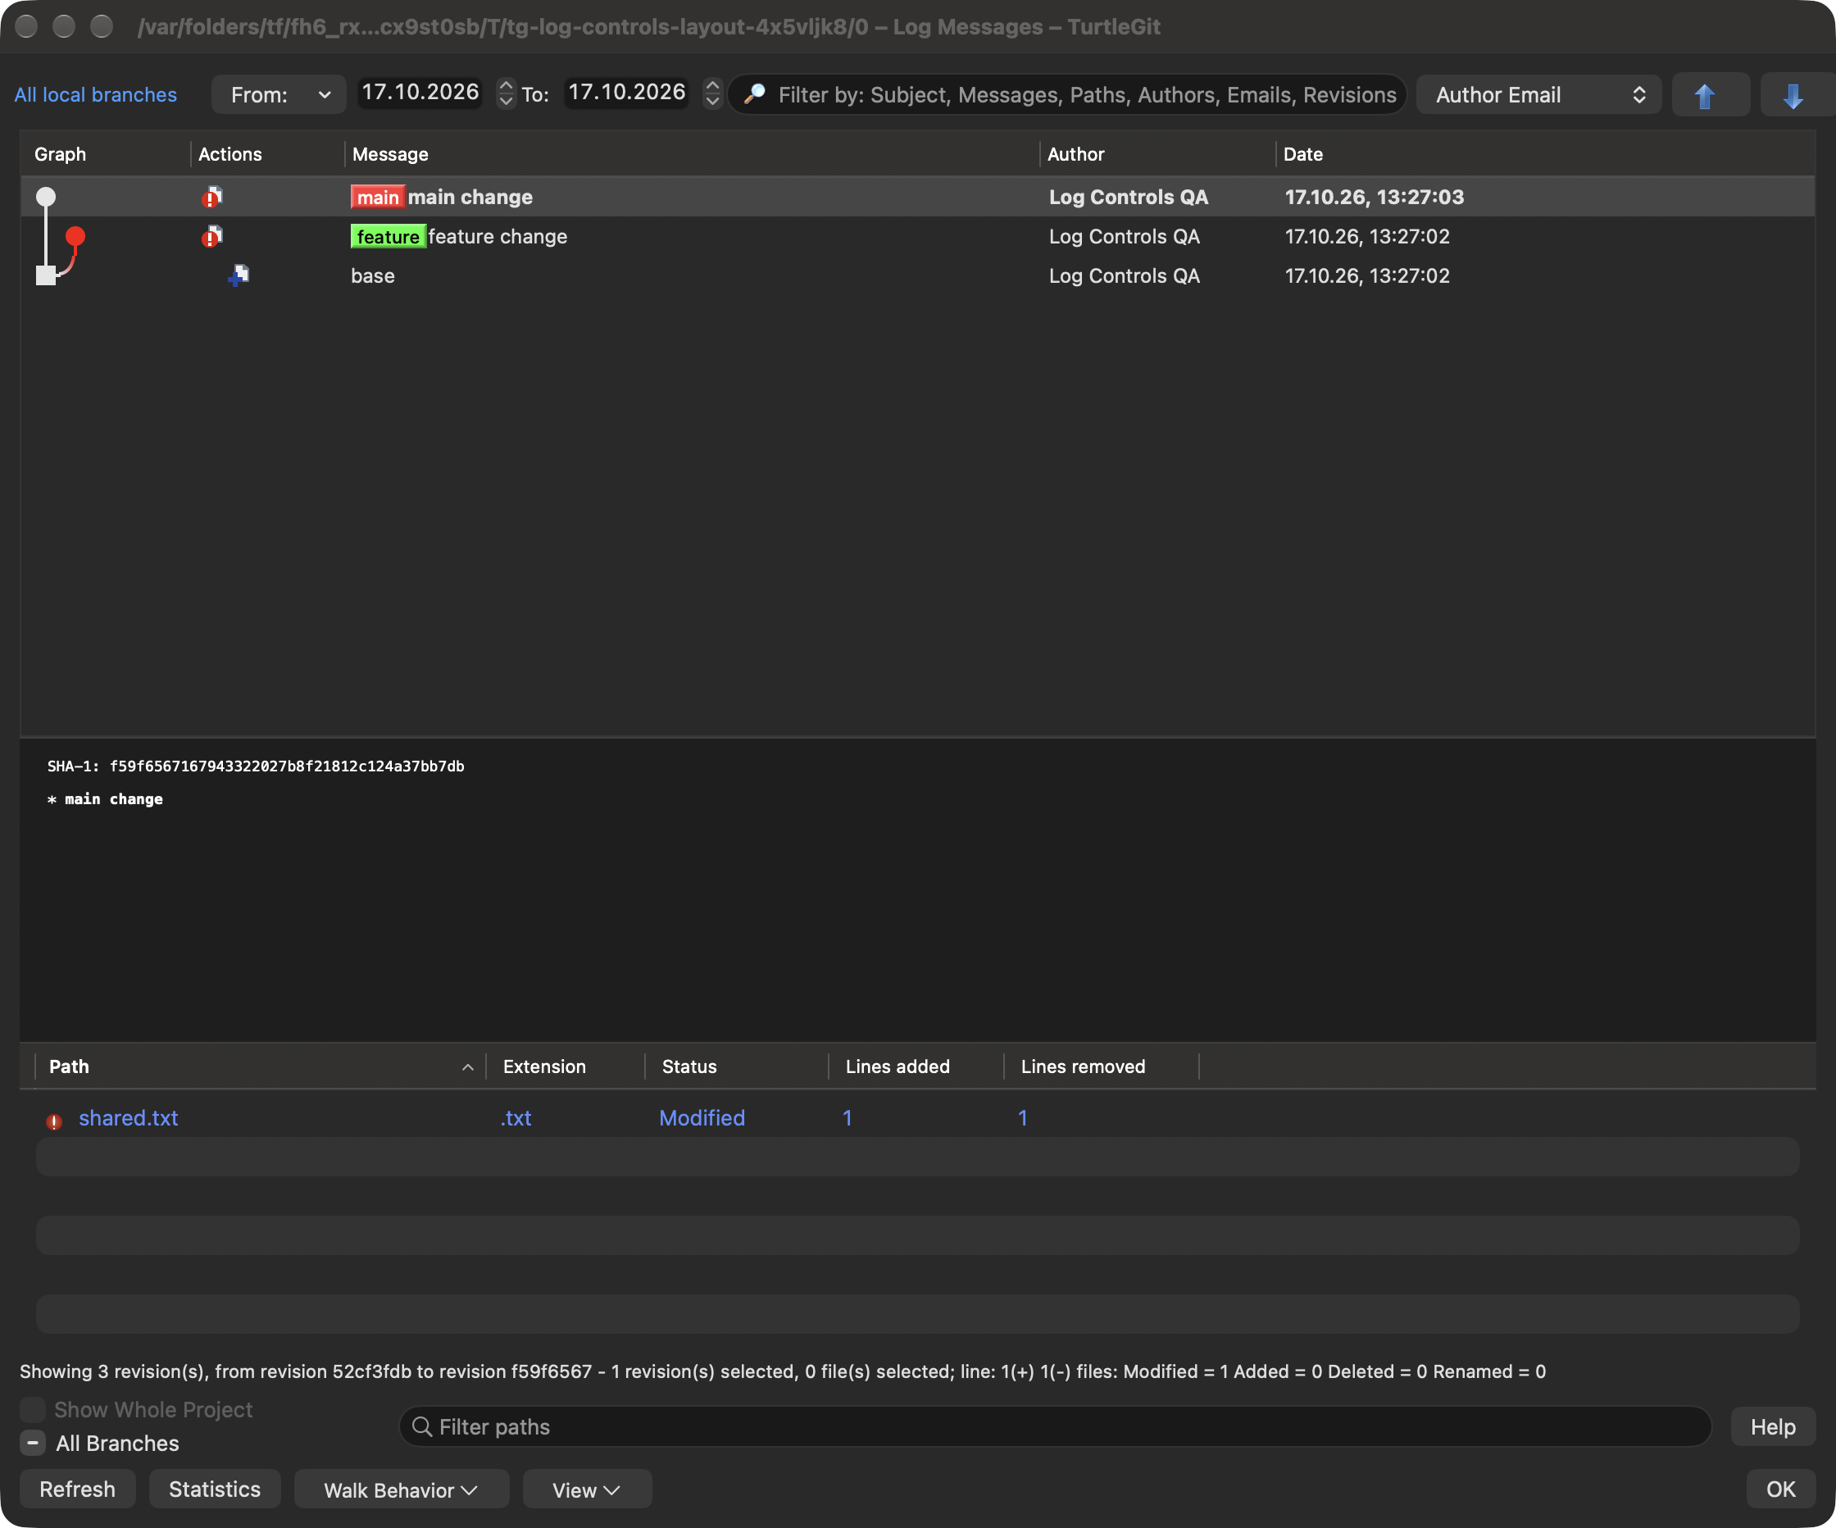This screenshot has width=1836, height=1528.
Task: Open the View dropdown menu
Action: click(x=587, y=1489)
